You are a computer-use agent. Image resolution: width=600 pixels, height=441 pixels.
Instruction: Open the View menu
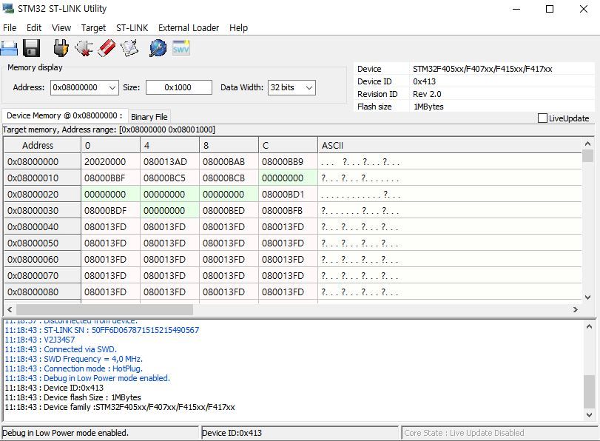click(61, 28)
